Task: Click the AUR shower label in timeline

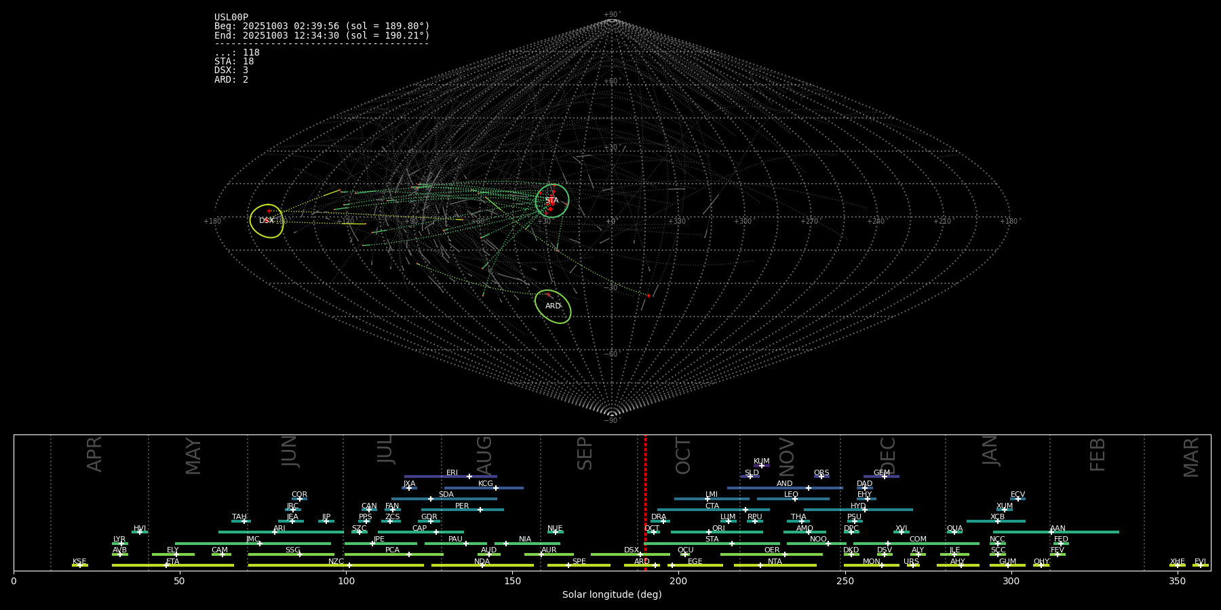Action: (x=549, y=550)
